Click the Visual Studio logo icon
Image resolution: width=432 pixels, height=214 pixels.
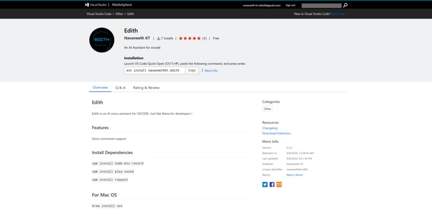87,5
